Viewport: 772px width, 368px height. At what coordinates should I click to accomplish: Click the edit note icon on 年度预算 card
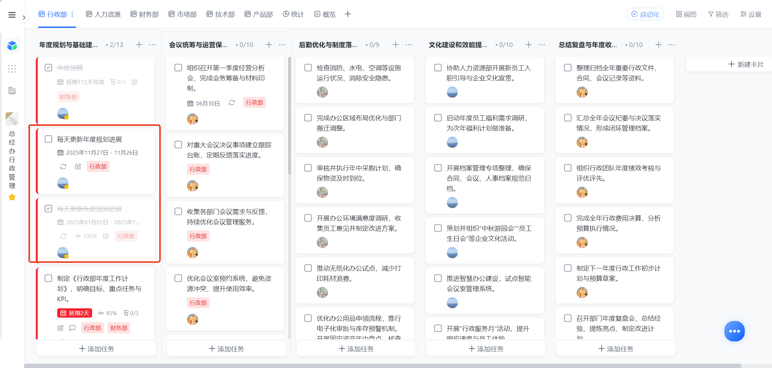[134, 82]
